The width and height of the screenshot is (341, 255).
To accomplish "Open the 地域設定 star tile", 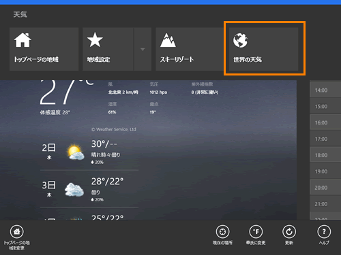I will click(x=108, y=49).
